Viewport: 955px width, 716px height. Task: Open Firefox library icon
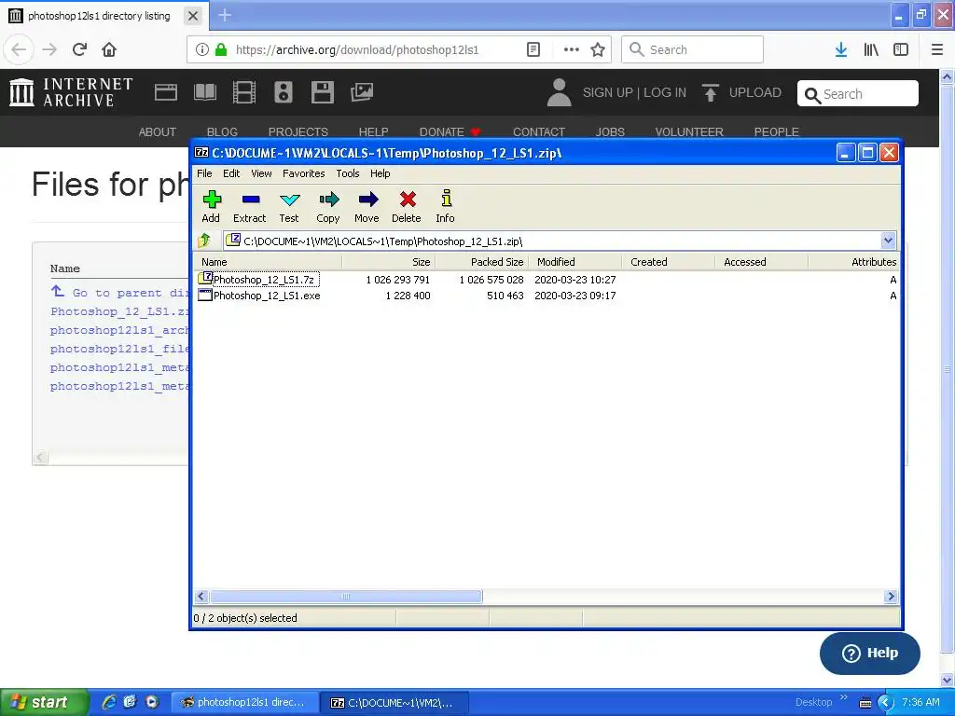871,49
